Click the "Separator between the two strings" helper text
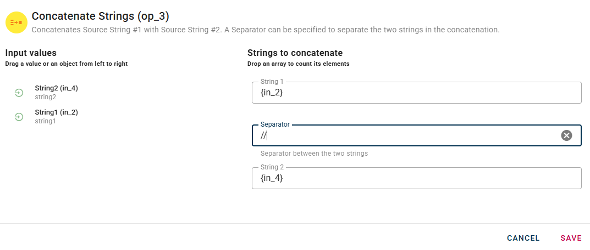The width and height of the screenshot is (590, 250). click(314, 154)
